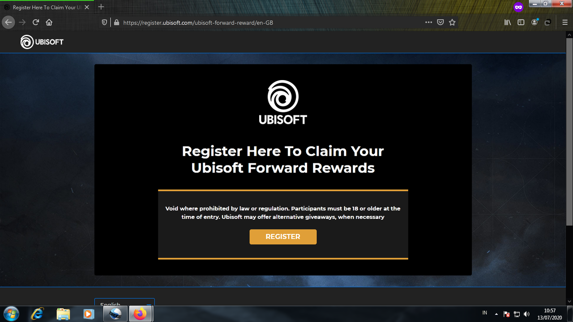The width and height of the screenshot is (573, 322).
Task: Click the large Ubisoft swirl logo
Action: (283, 102)
